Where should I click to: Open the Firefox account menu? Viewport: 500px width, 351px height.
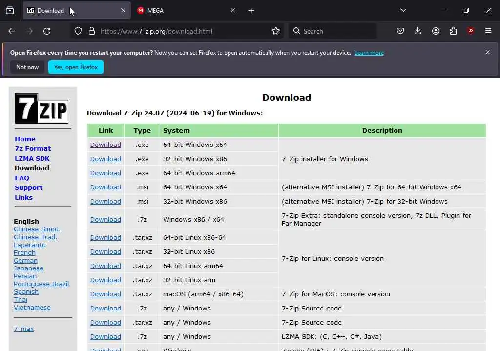coord(436,31)
